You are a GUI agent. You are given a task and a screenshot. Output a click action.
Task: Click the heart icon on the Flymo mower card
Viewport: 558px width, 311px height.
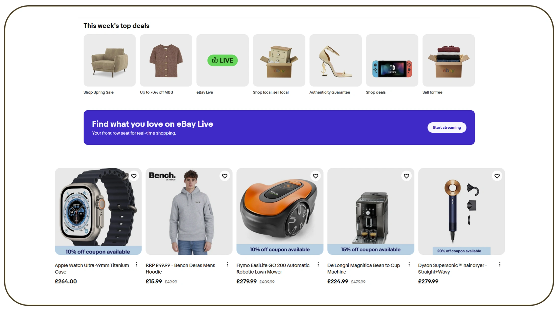316,176
